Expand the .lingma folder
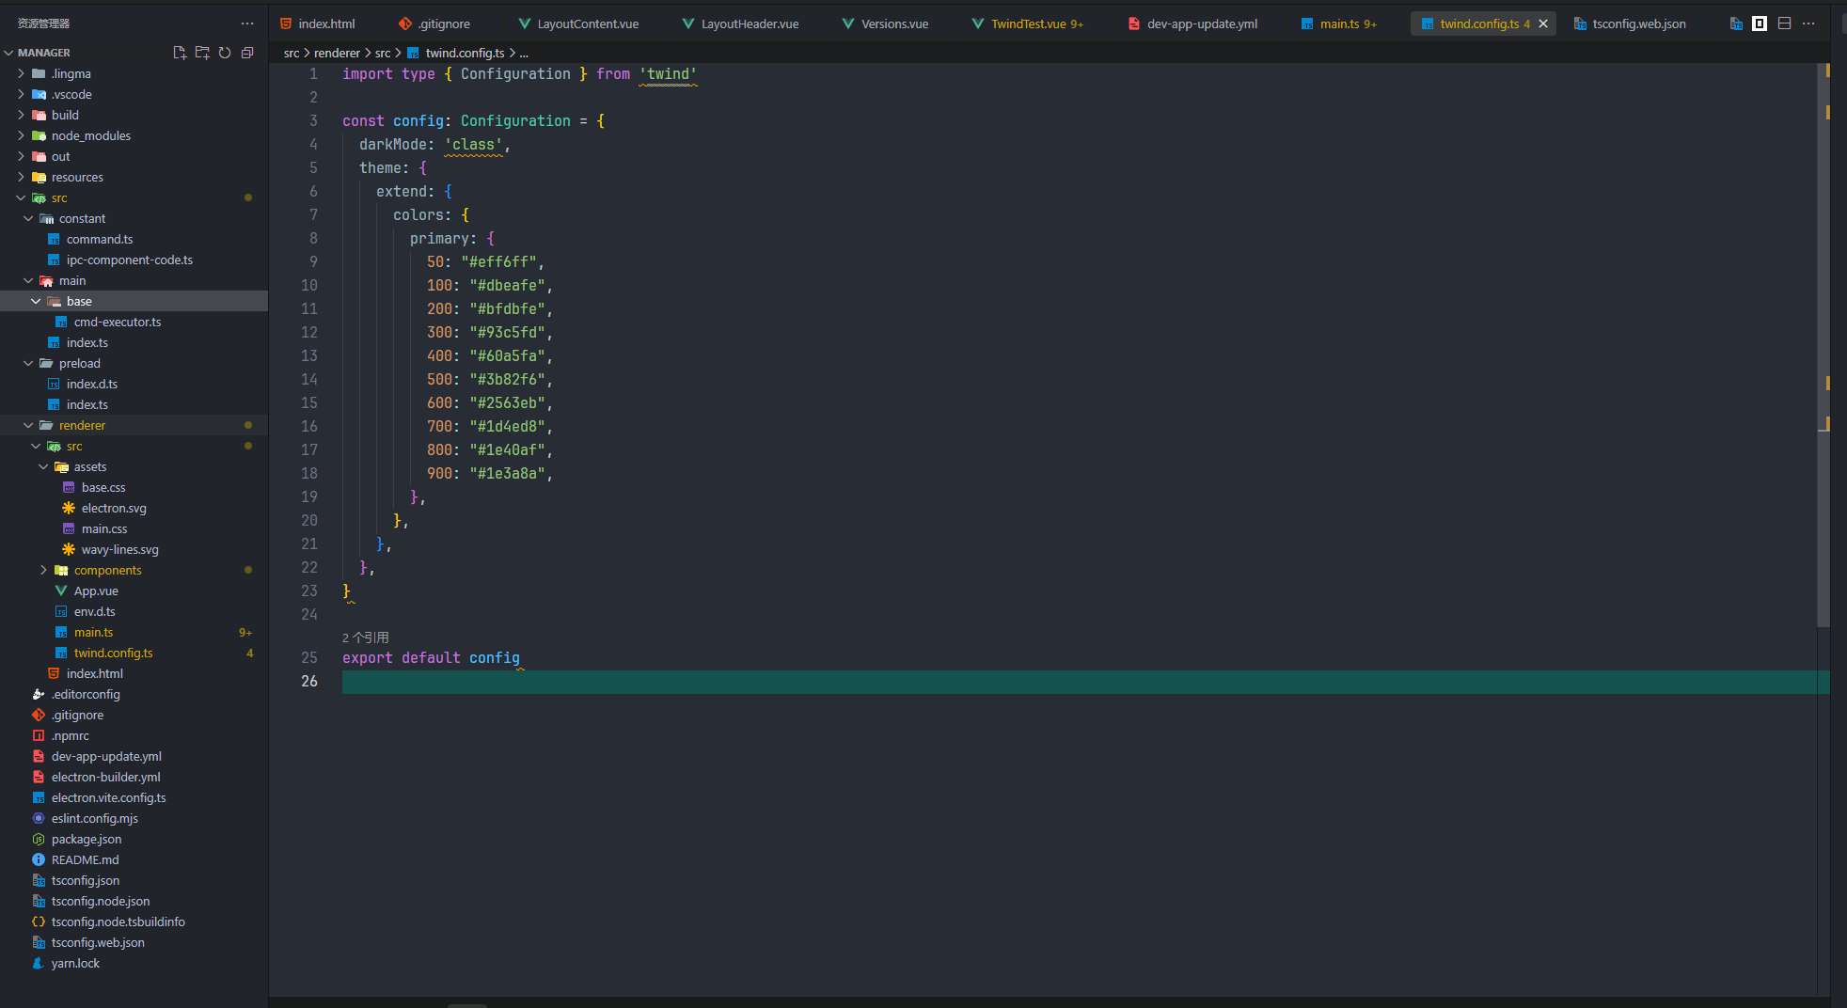Viewport: 1847px width, 1008px height. (21, 73)
